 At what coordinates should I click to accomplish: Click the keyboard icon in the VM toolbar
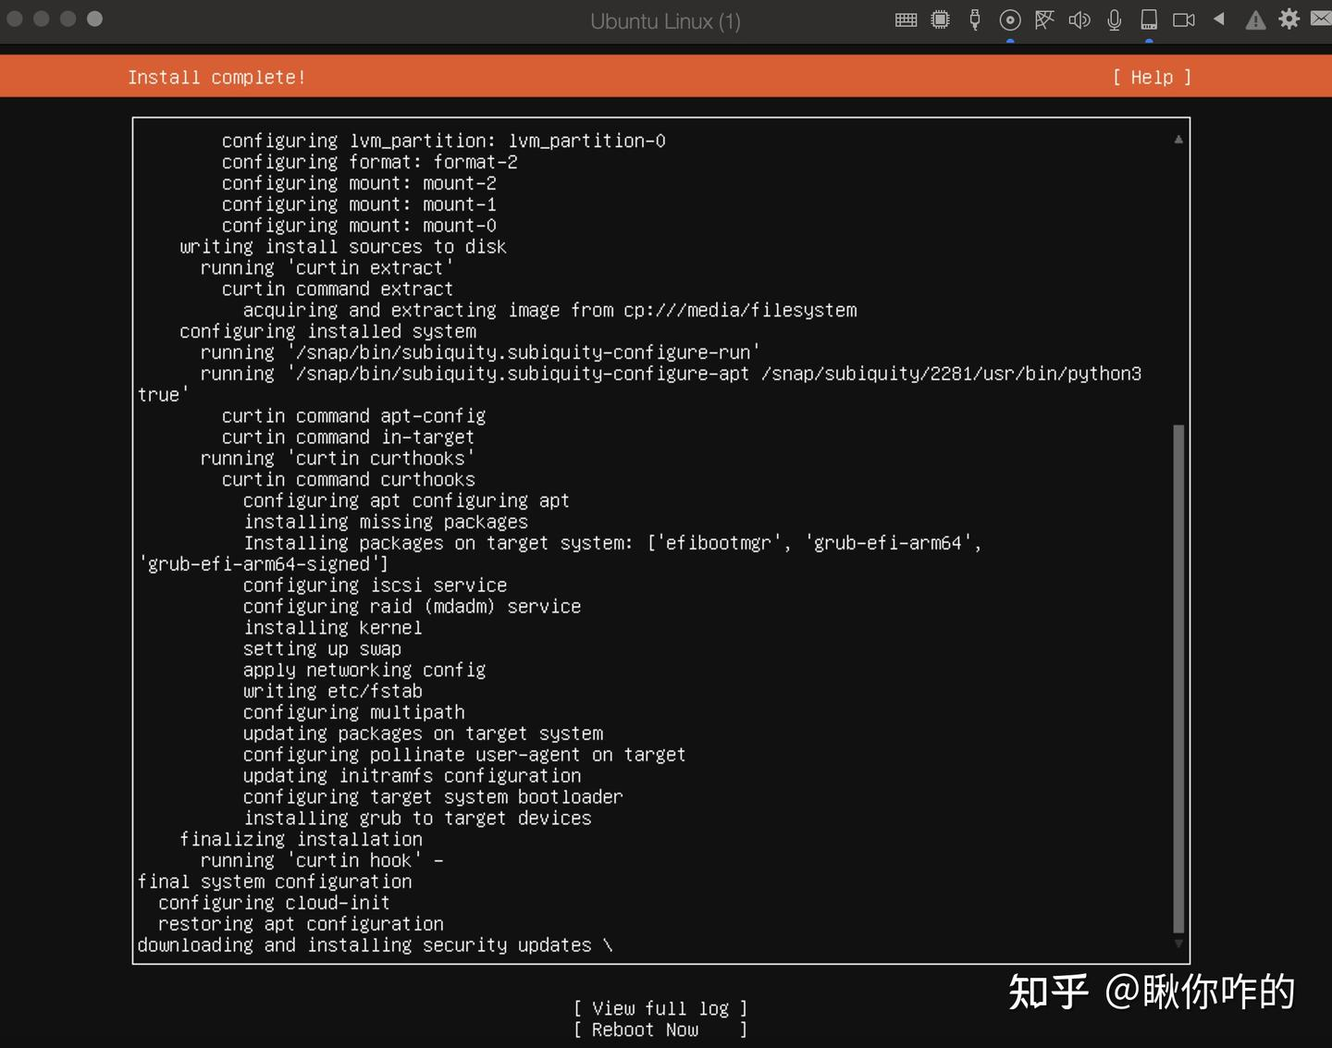tap(906, 20)
